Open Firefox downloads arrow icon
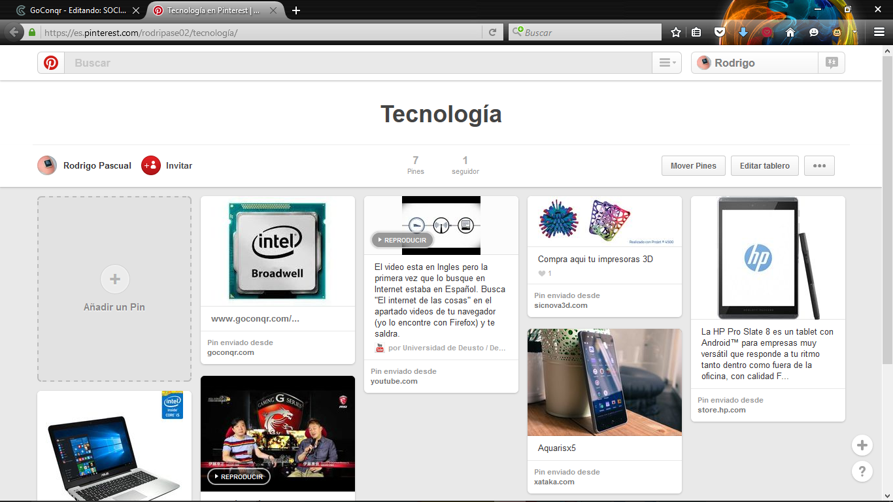893x502 pixels. pos(743,32)
